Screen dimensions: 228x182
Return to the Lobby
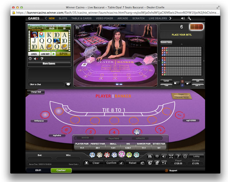(x=196, y=156)
